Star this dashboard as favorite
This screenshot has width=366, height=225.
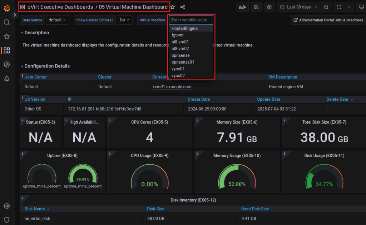(x=173, y=7)
